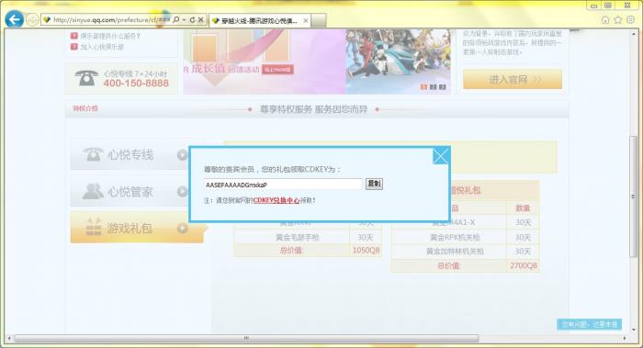Click the 成长值 promotional banner
643x348 pixels.
[x=265, y=62]
